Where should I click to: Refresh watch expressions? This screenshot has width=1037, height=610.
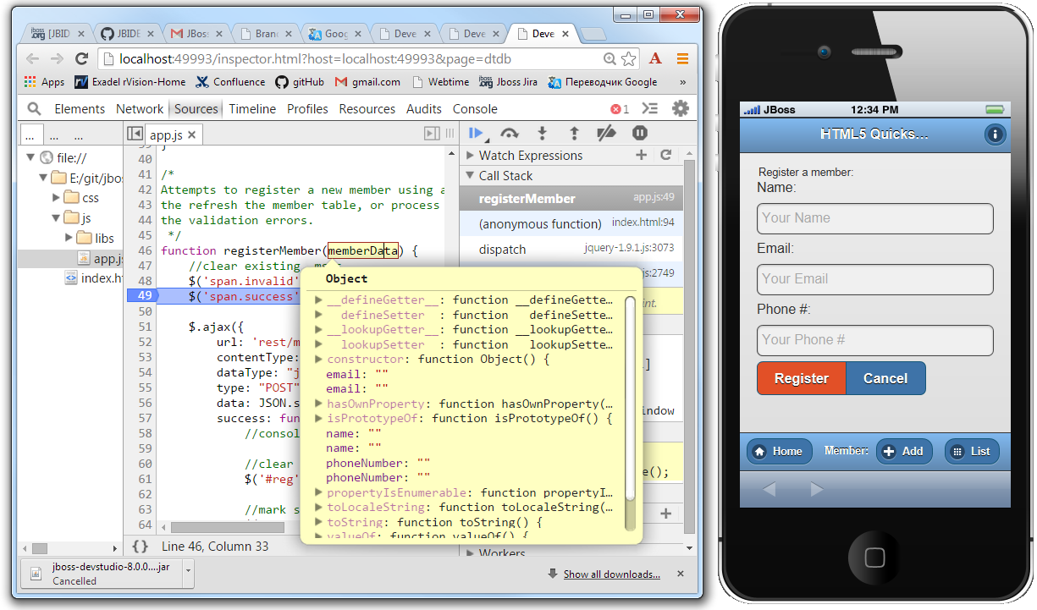point(666,155)
